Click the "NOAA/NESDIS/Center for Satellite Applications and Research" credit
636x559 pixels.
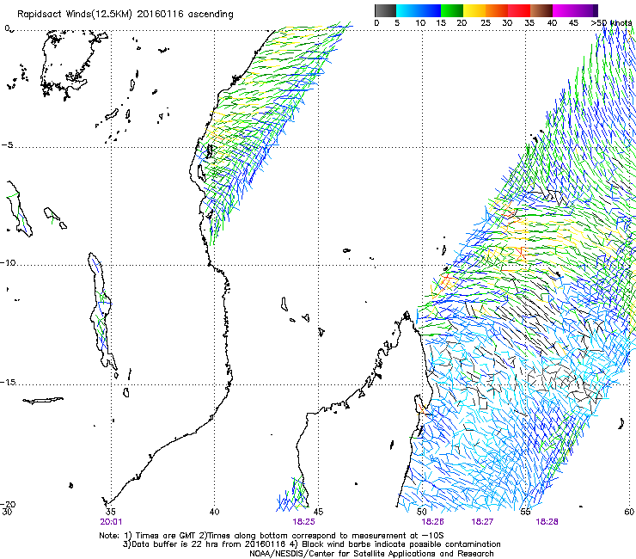coord(371,554)
